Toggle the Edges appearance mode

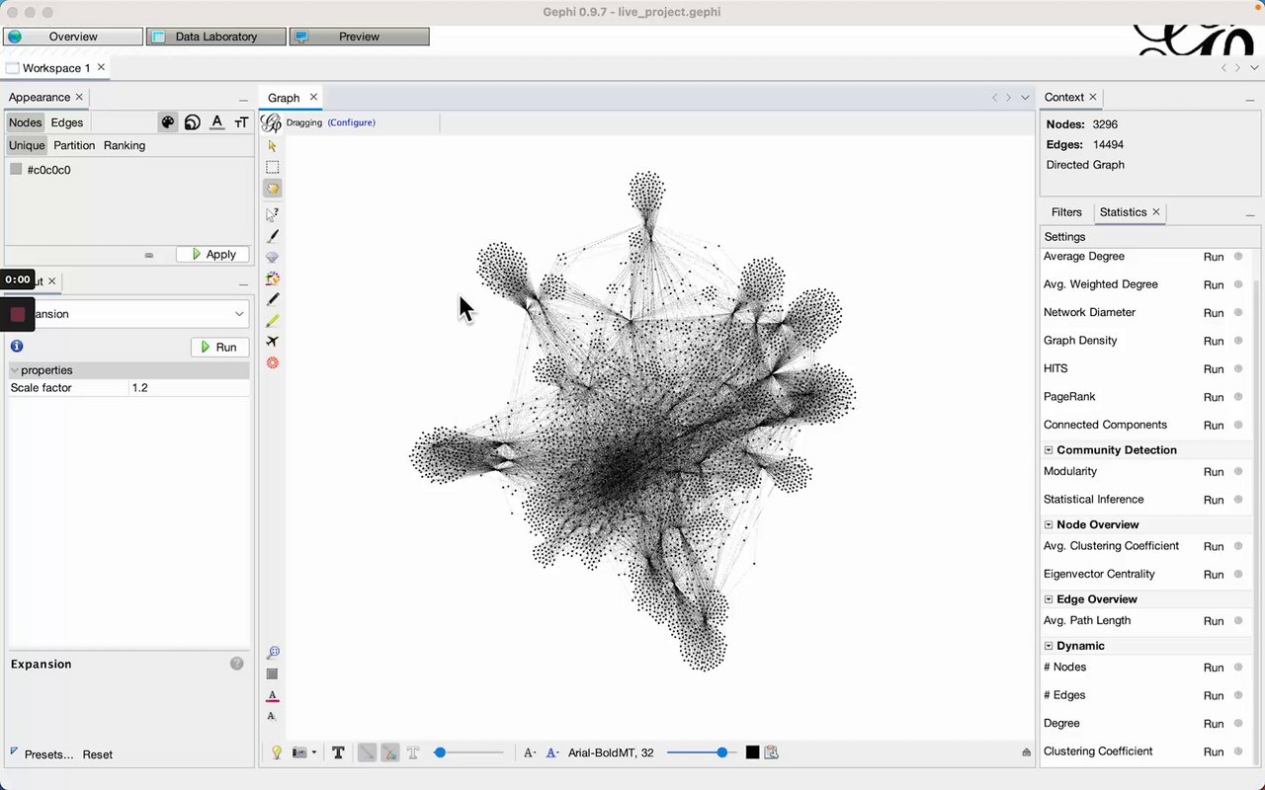pos(67,122)
